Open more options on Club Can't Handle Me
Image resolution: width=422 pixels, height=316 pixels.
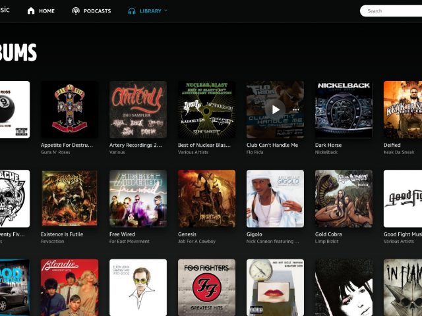(x=296, y=110)
